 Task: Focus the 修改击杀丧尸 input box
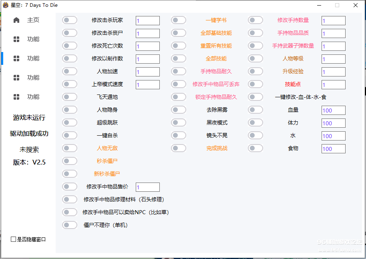pos(148,33)
